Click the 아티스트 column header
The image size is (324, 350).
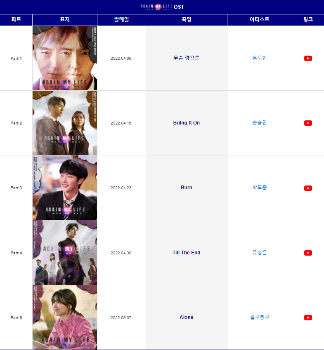pos(260,20)
